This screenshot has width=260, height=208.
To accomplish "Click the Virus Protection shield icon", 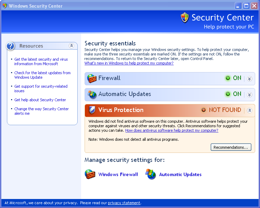I will [x=92, y=110].
